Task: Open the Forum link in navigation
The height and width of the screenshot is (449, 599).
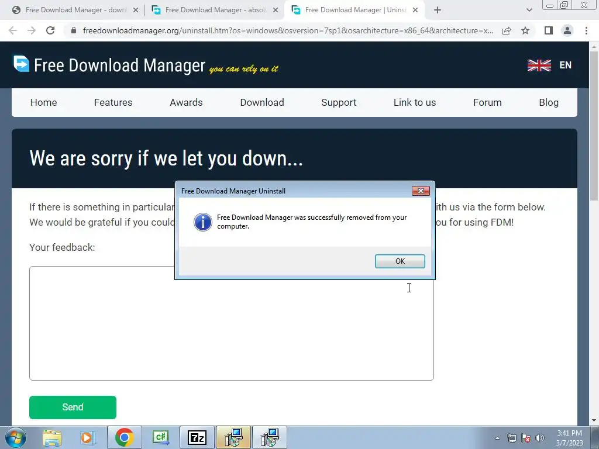Action: [487, 102]
